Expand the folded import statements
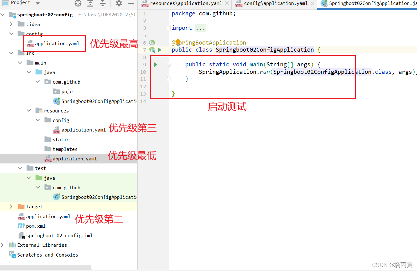This screenshot has width=417, height=271. coord(169,28)
